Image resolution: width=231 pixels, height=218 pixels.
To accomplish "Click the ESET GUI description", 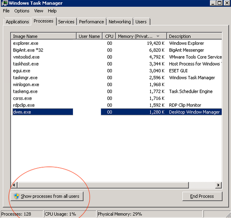I will point(178,71).
